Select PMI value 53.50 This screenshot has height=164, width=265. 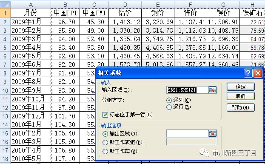tap(94, 47)
